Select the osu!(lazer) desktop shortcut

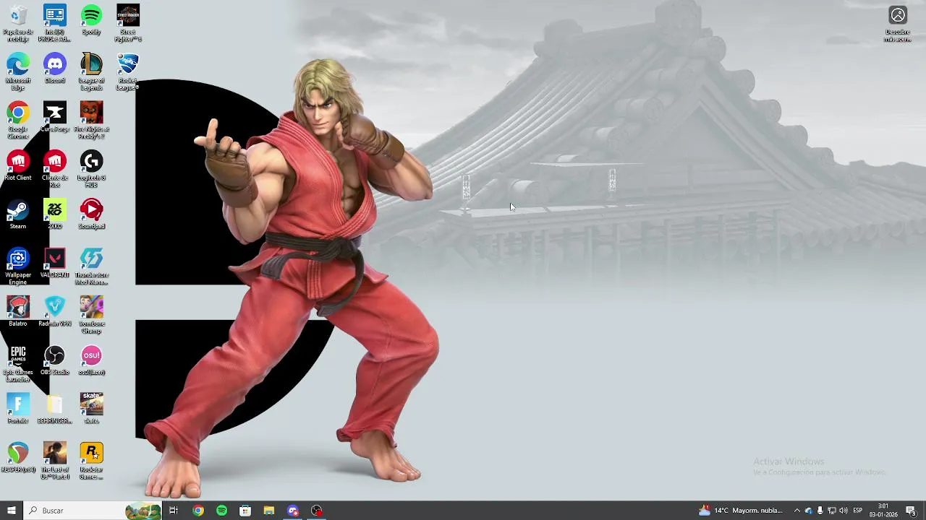tap(91, 359)
